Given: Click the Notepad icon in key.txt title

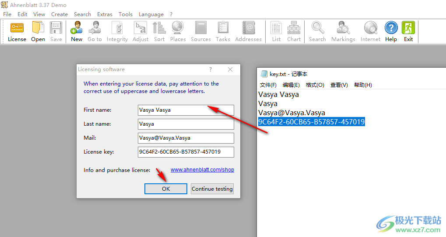Looking at the screenshot, I should (x=264, y=74).
